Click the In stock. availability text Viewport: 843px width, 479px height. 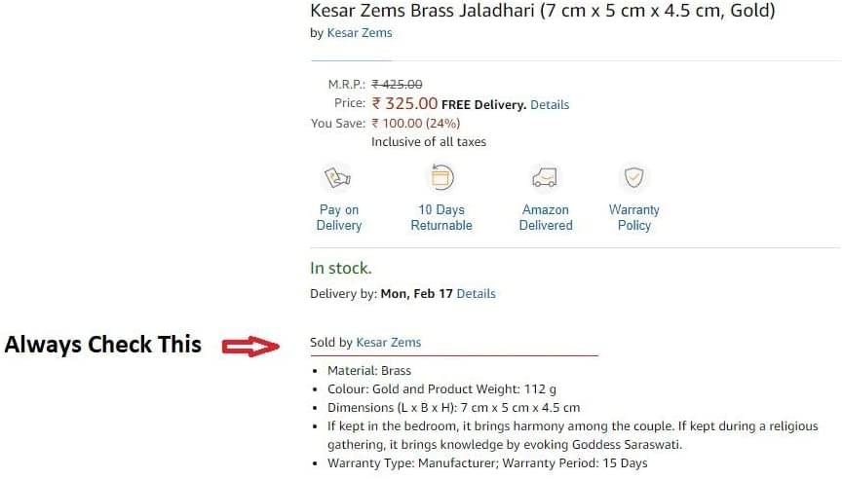[x=340, y=268]
